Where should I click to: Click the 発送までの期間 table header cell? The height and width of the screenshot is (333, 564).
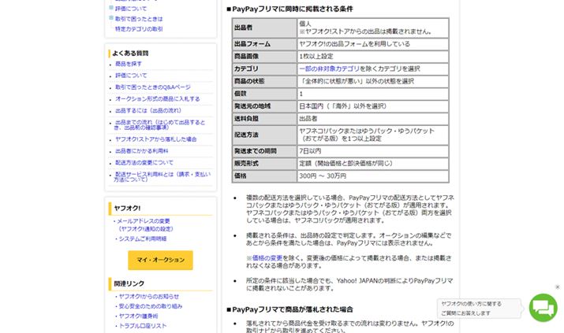tap(265, 151)
